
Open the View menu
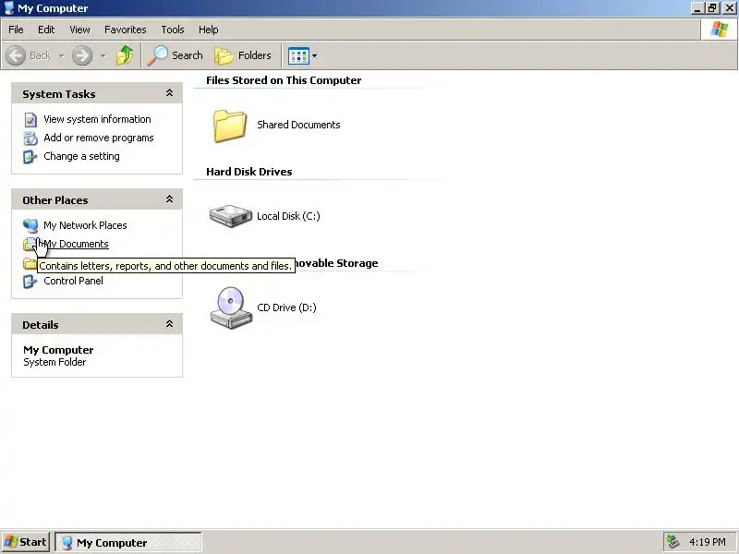pyautogui.click(x=79, y=30)
